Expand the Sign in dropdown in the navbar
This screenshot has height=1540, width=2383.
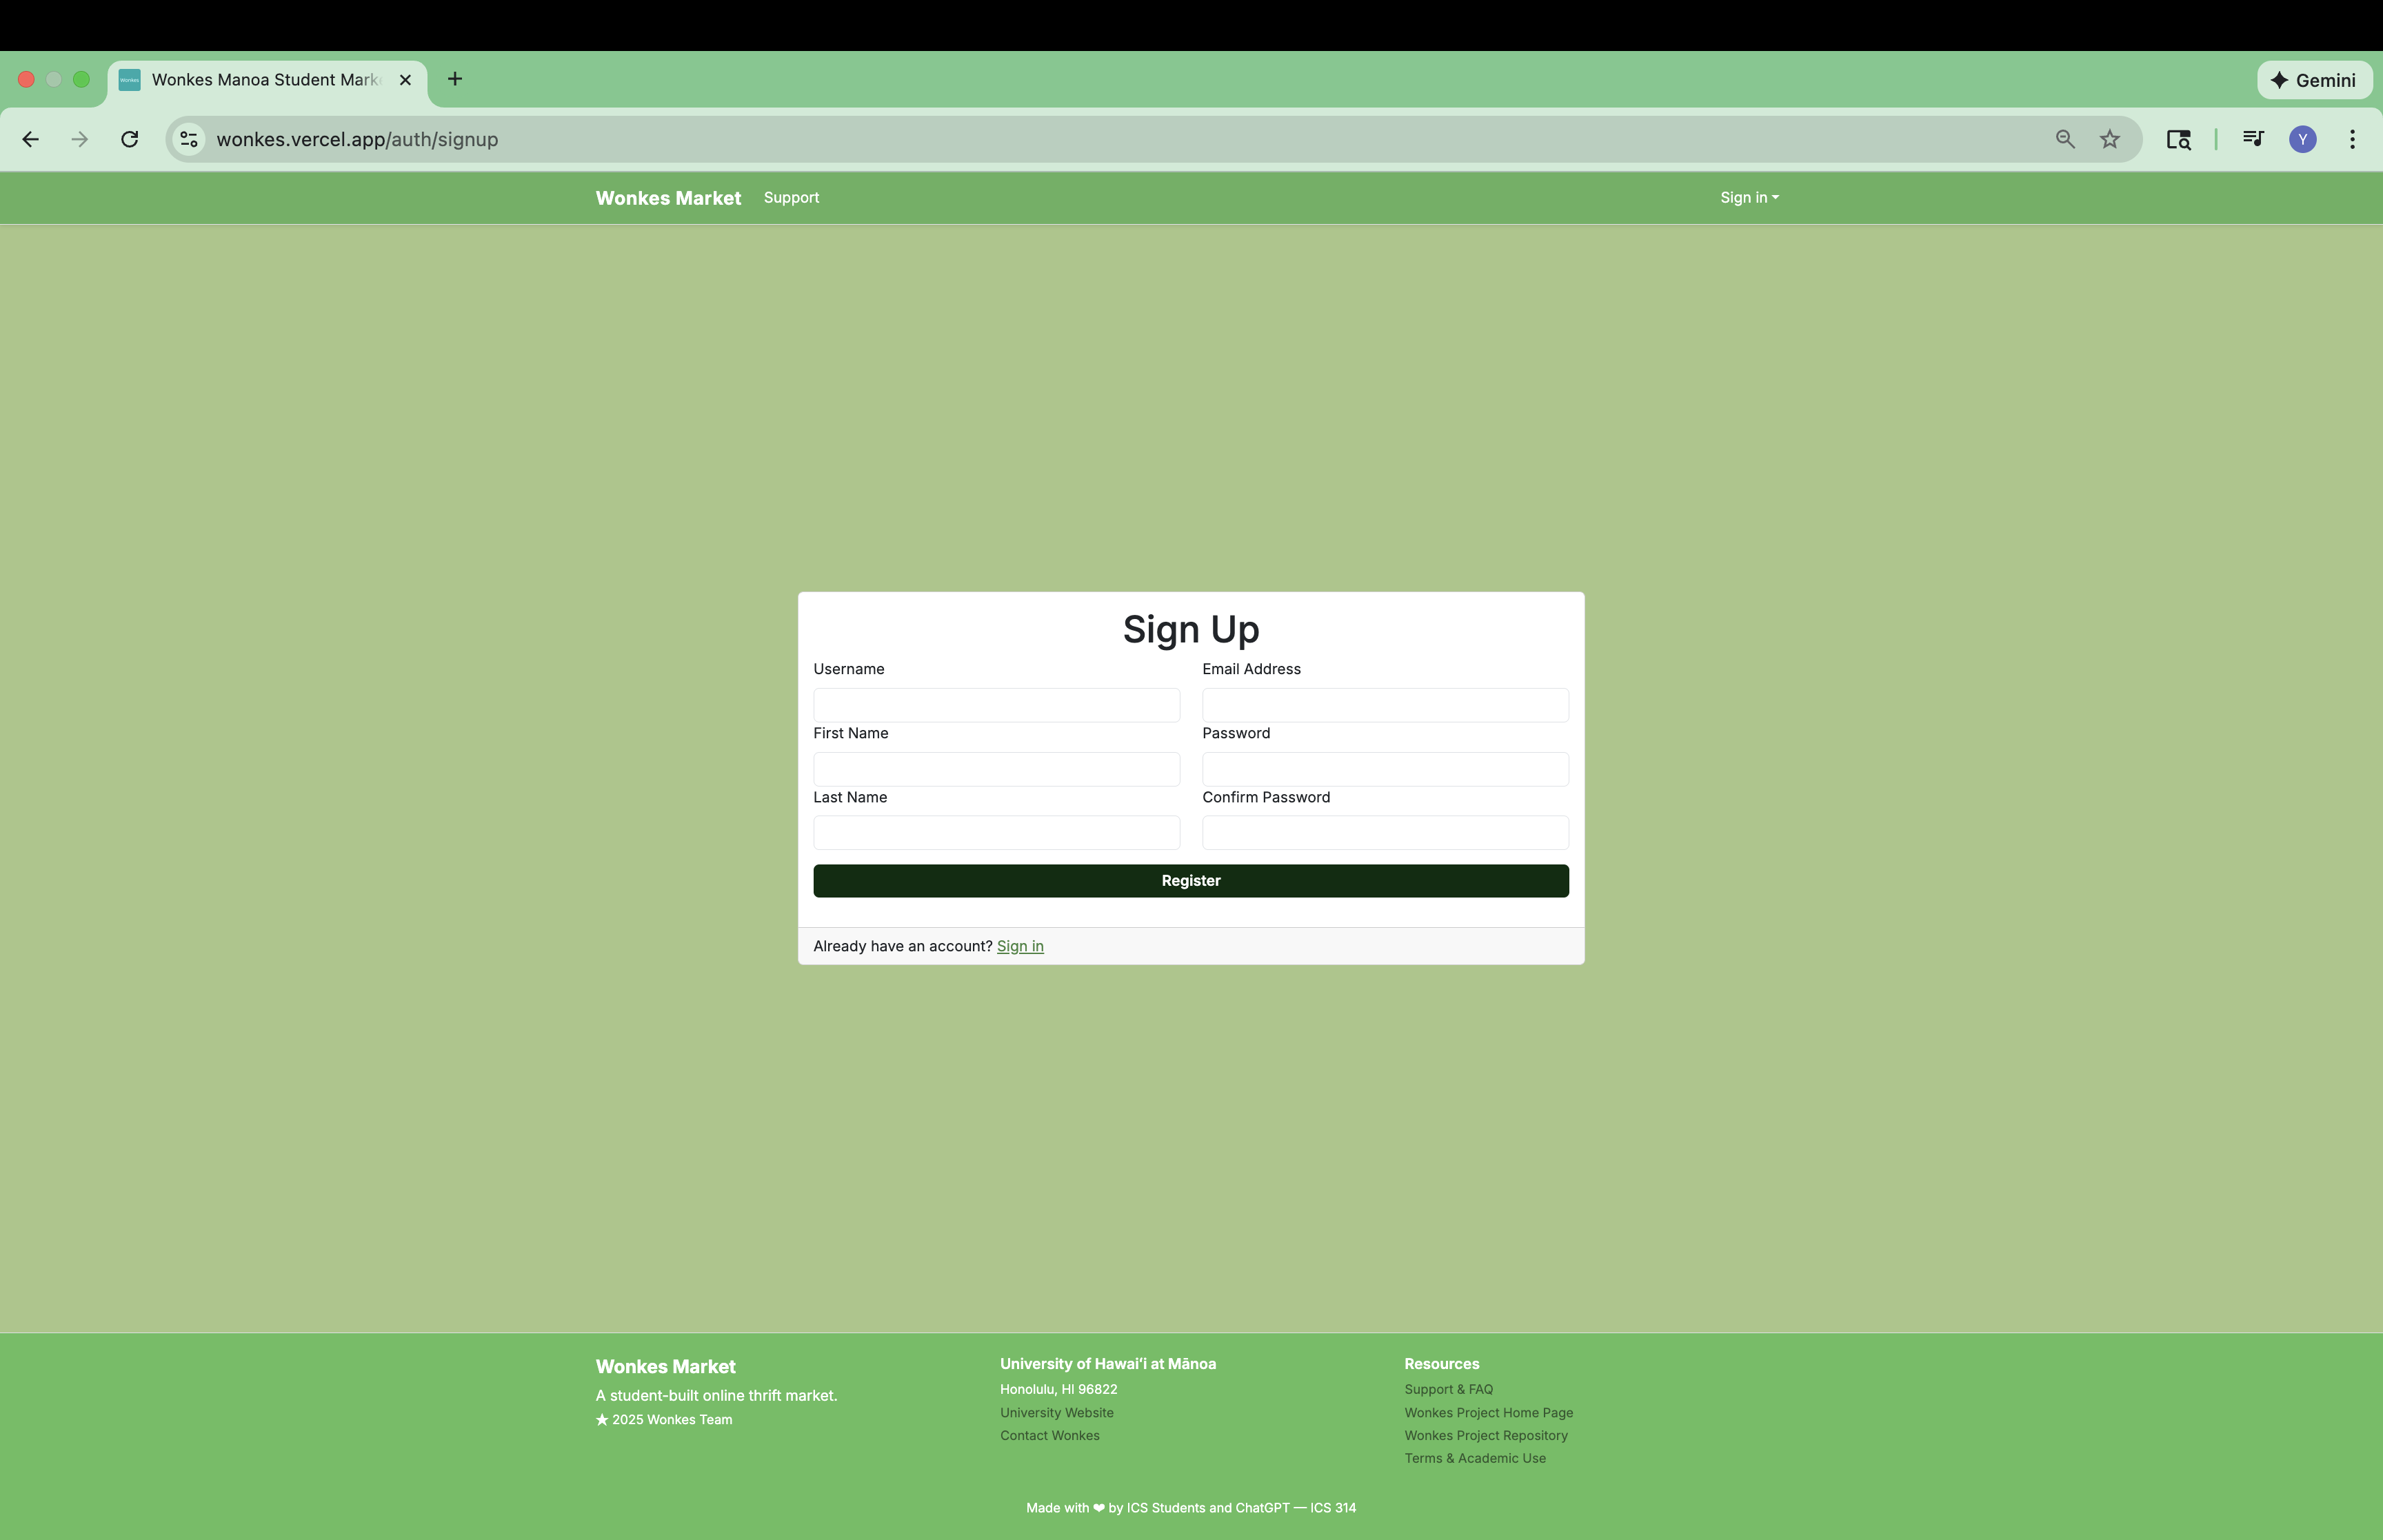click(x=1749, y=198)
